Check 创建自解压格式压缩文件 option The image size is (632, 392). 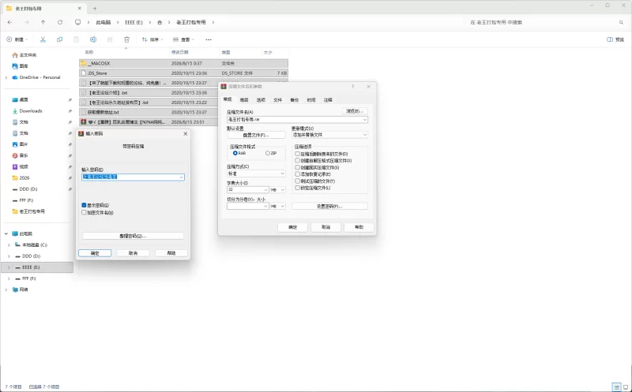298,161
